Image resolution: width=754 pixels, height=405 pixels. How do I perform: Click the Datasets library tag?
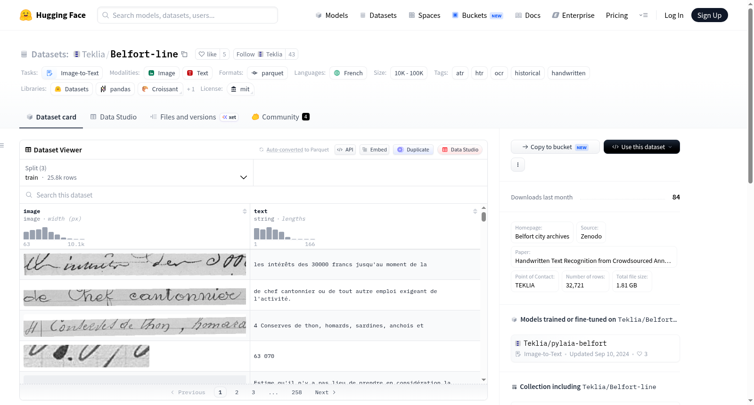pos(72,89)
